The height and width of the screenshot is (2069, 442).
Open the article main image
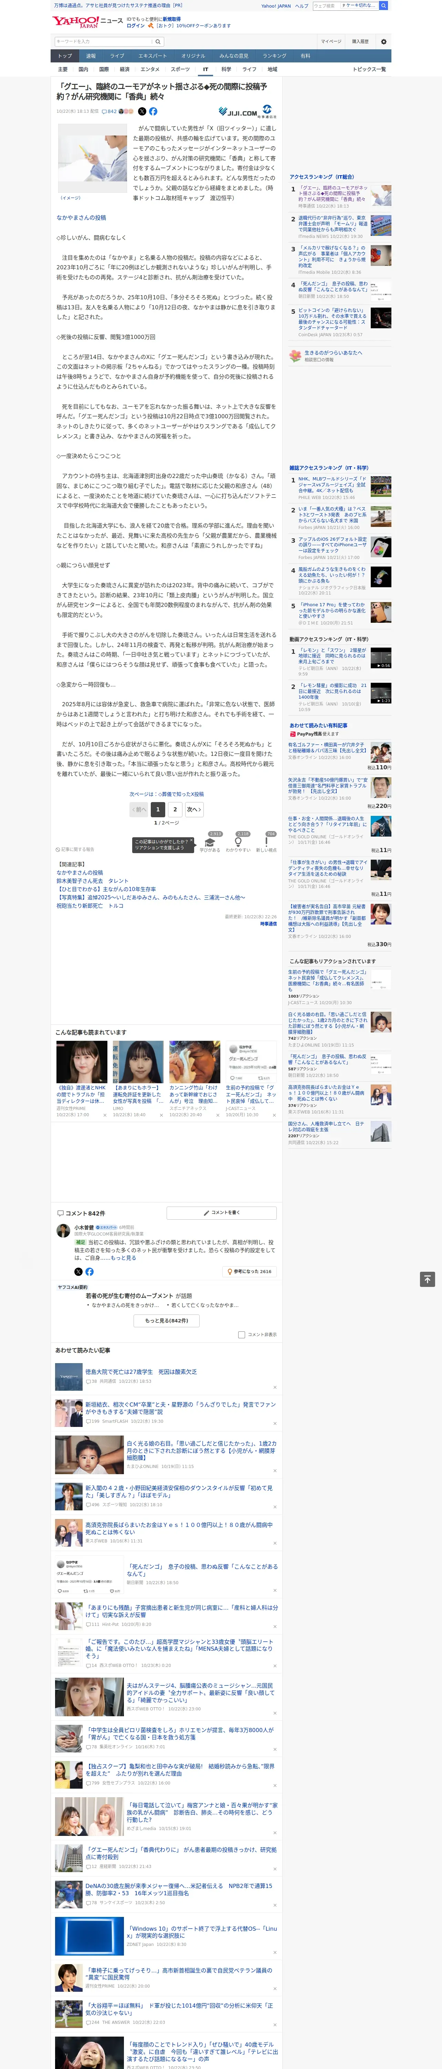coord(92,159)
